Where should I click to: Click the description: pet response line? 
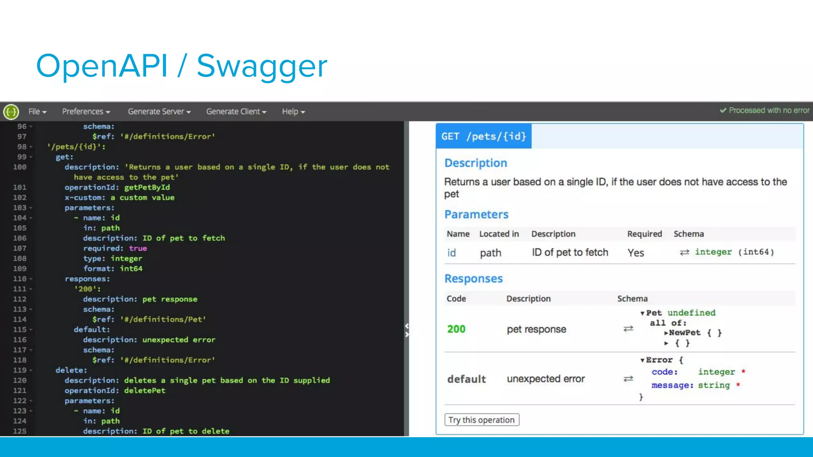coord(140,299)
